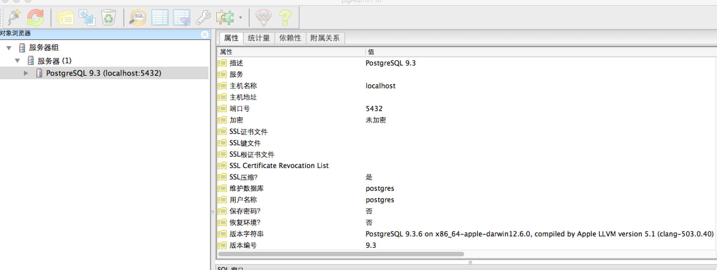The image size is (717, 270).
Task: Click the 描述 row list icon
Action: click(x=222, y=63)
